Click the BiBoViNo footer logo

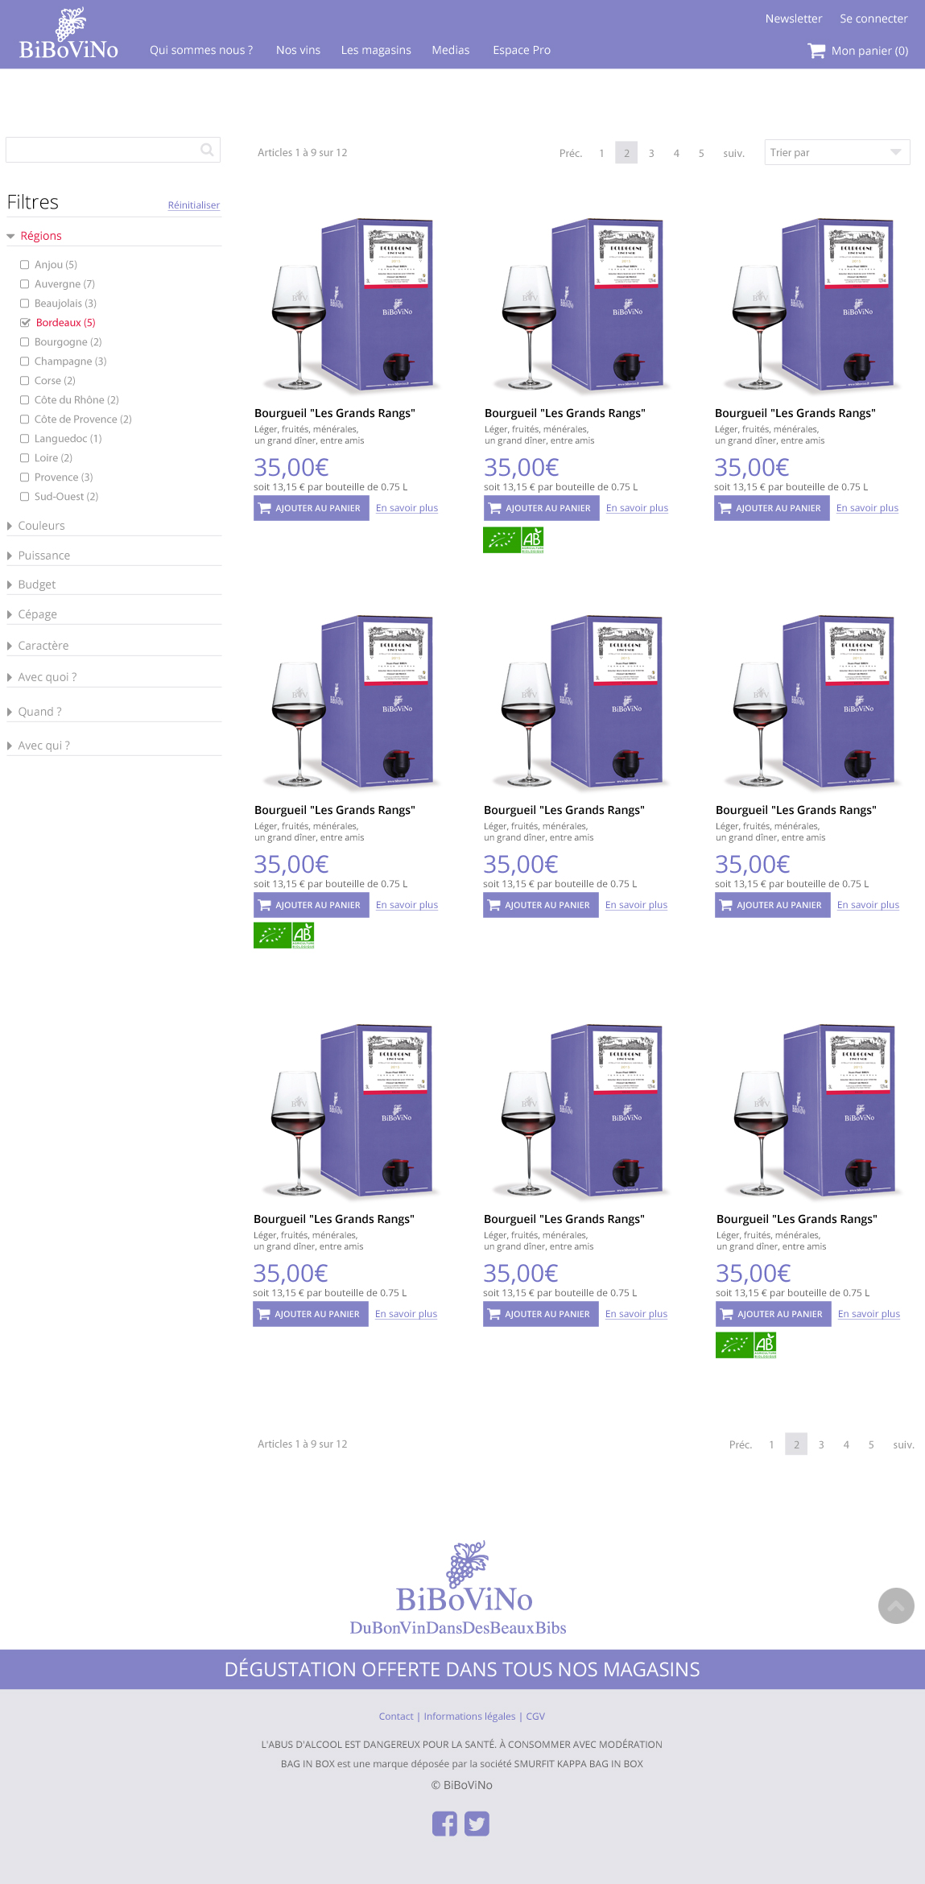(459, 1588)
